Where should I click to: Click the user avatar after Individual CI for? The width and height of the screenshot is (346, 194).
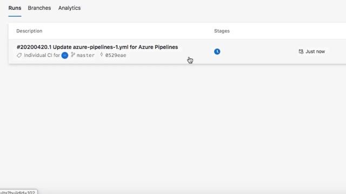[65, 56]
